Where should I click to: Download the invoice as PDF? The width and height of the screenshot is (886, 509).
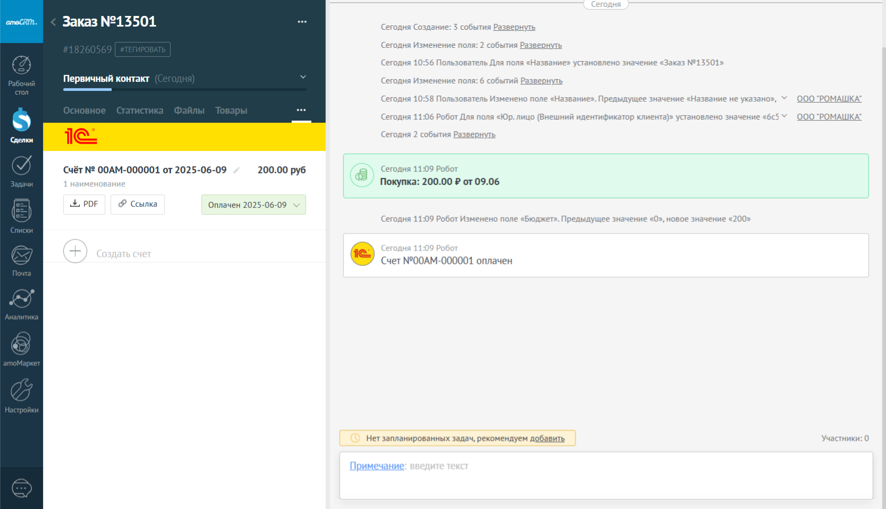coord(84,204)
